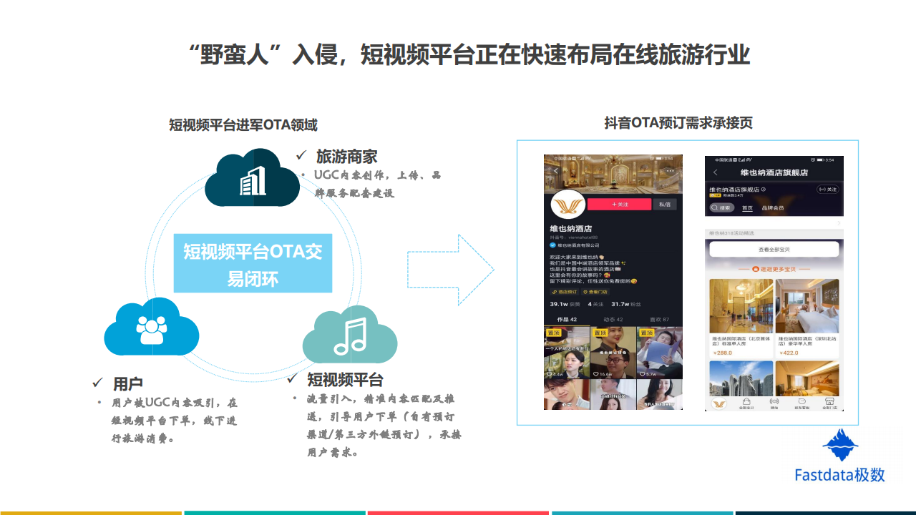Tap the 全部宝贝 shopping bag icon
The height and width of the screenshot is (515, 916).
coord(746,403)
